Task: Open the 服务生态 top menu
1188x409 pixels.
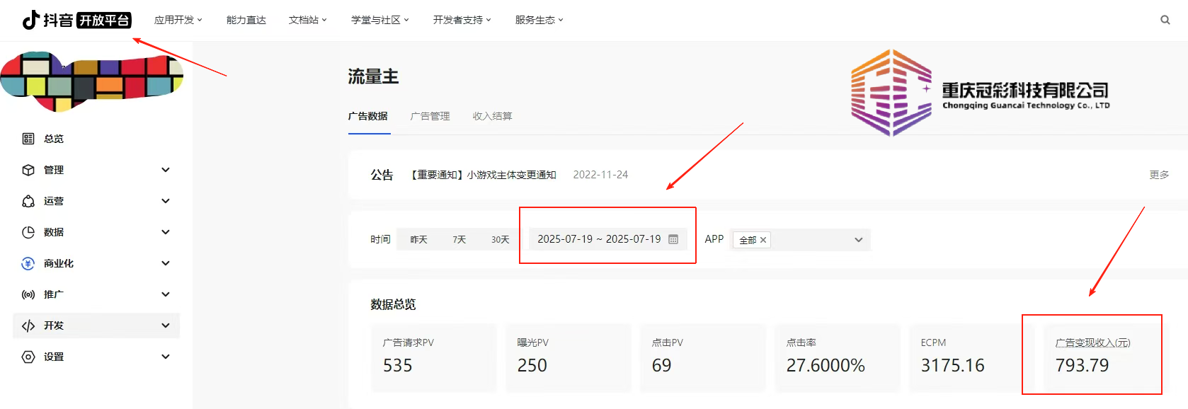Action: 539,20
